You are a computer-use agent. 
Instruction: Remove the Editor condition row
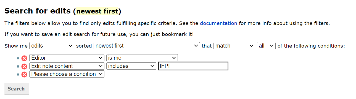tap(24, 58)
